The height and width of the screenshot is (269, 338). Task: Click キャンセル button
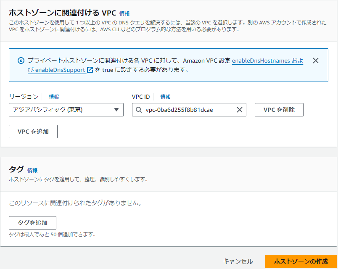(x=238, y=261)
